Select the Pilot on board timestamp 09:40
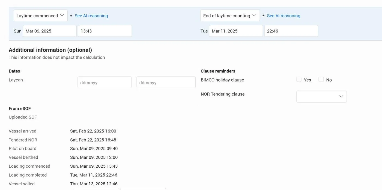Viewport: 382px width, 190px height. click(x=94, y=149)
